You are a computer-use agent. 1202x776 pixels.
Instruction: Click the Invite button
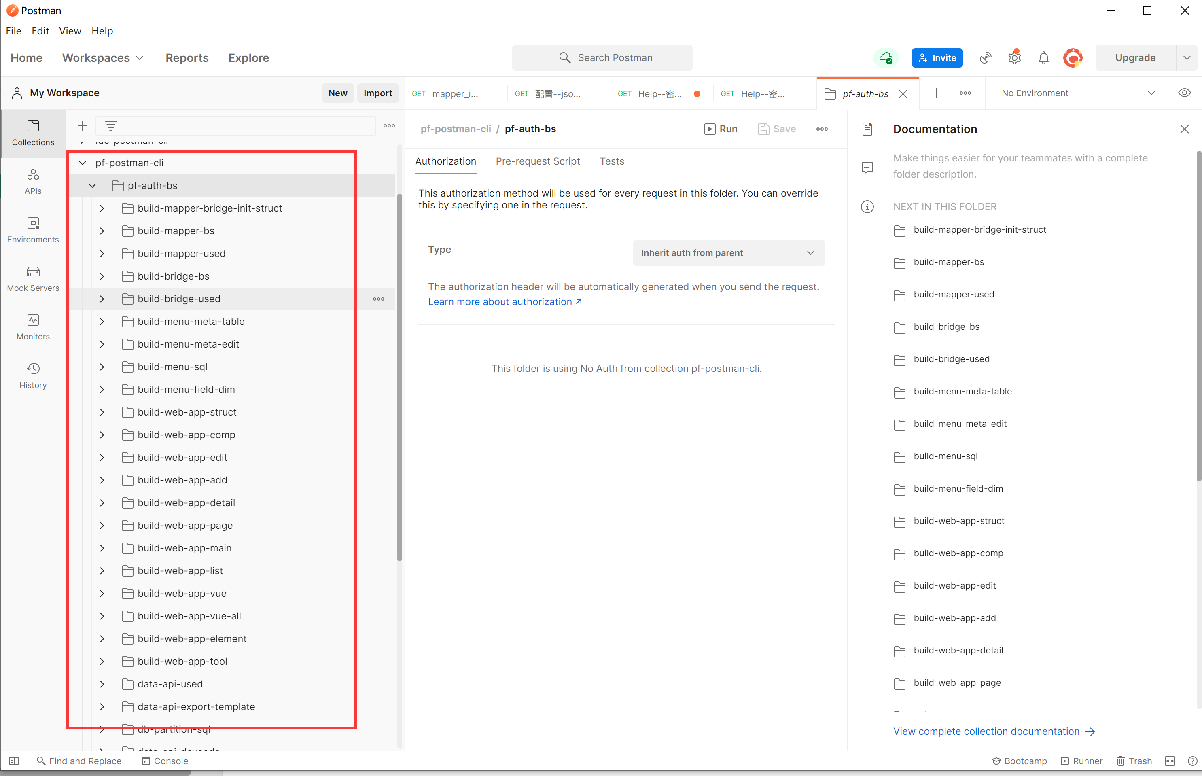[x=937, y=58]
